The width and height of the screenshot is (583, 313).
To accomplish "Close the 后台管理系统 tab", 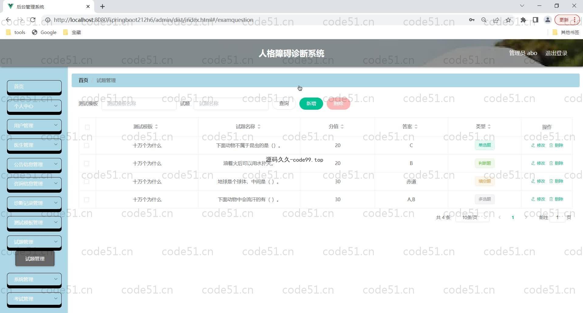I will tap(88, 6).
